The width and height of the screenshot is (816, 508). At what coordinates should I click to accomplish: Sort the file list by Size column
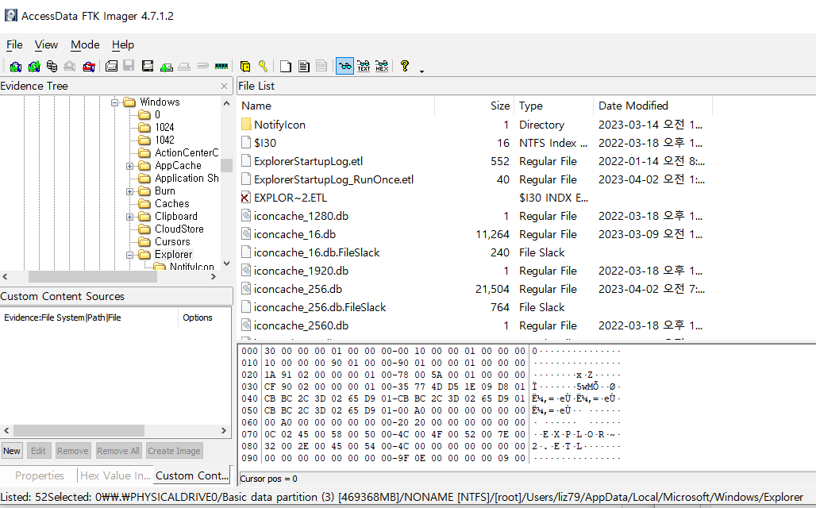point(475,106)
